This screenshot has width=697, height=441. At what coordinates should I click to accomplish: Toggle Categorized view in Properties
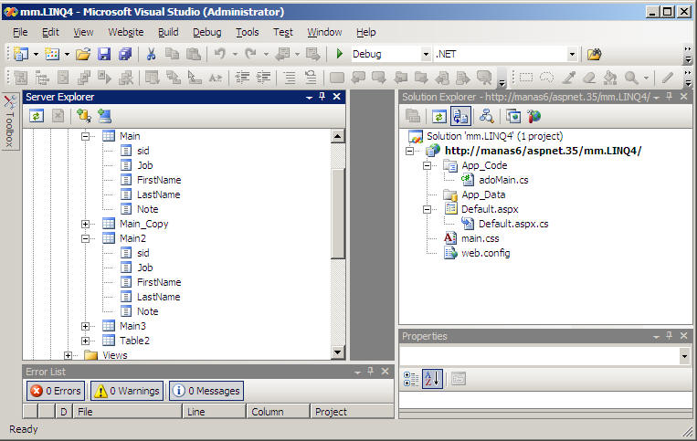coord(411,379)
